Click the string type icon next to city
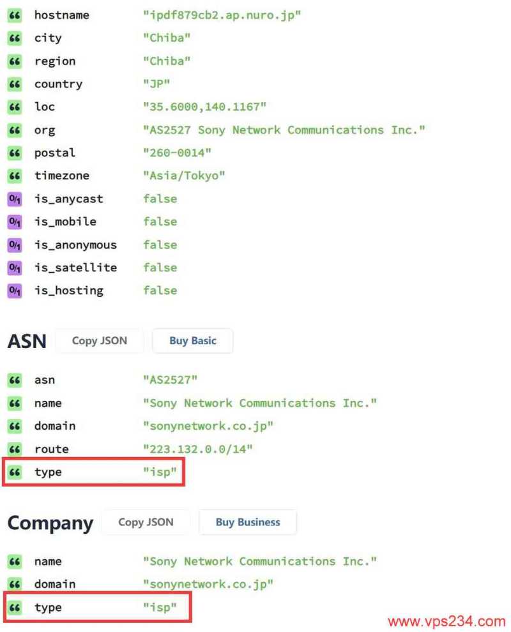 14,38
